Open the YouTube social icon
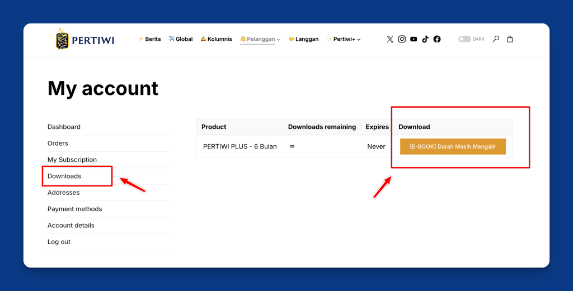The image size is (573, 291). (414, 39)
